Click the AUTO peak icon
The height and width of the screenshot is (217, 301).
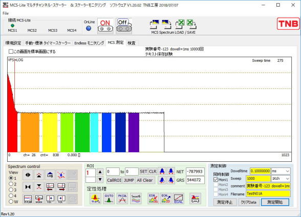pos(109,199)
